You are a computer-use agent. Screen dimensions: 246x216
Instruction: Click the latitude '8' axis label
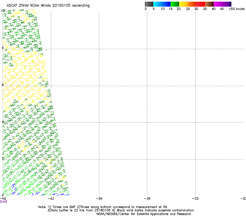point(3,48)
